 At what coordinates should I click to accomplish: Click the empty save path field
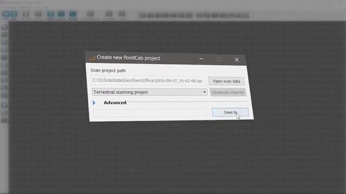click(151, 113)
